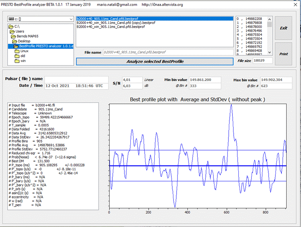Click the win folder icon
This screenshot has height=227, width=301.
[17, 61]
